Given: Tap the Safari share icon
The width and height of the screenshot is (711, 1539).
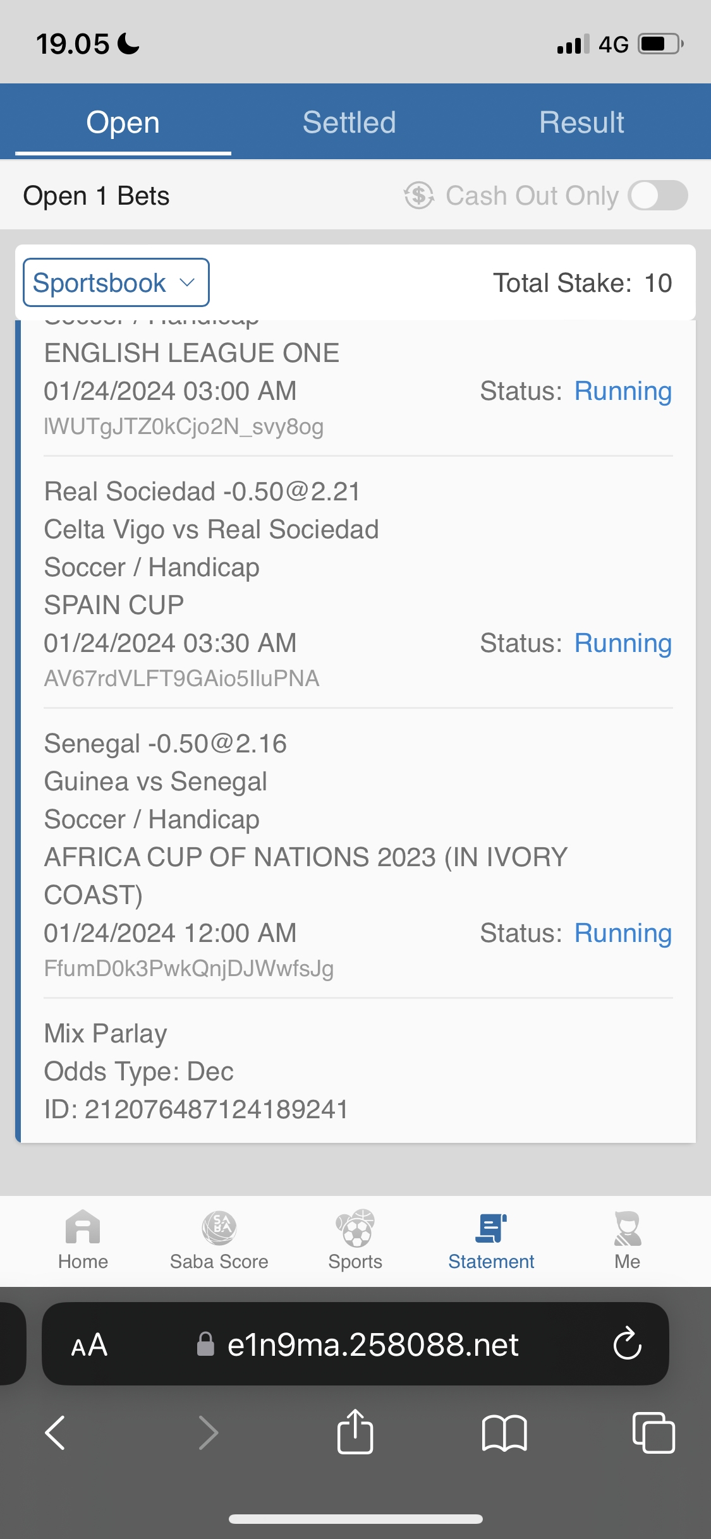Looking at the screenshot, I should coord(355,1432).
